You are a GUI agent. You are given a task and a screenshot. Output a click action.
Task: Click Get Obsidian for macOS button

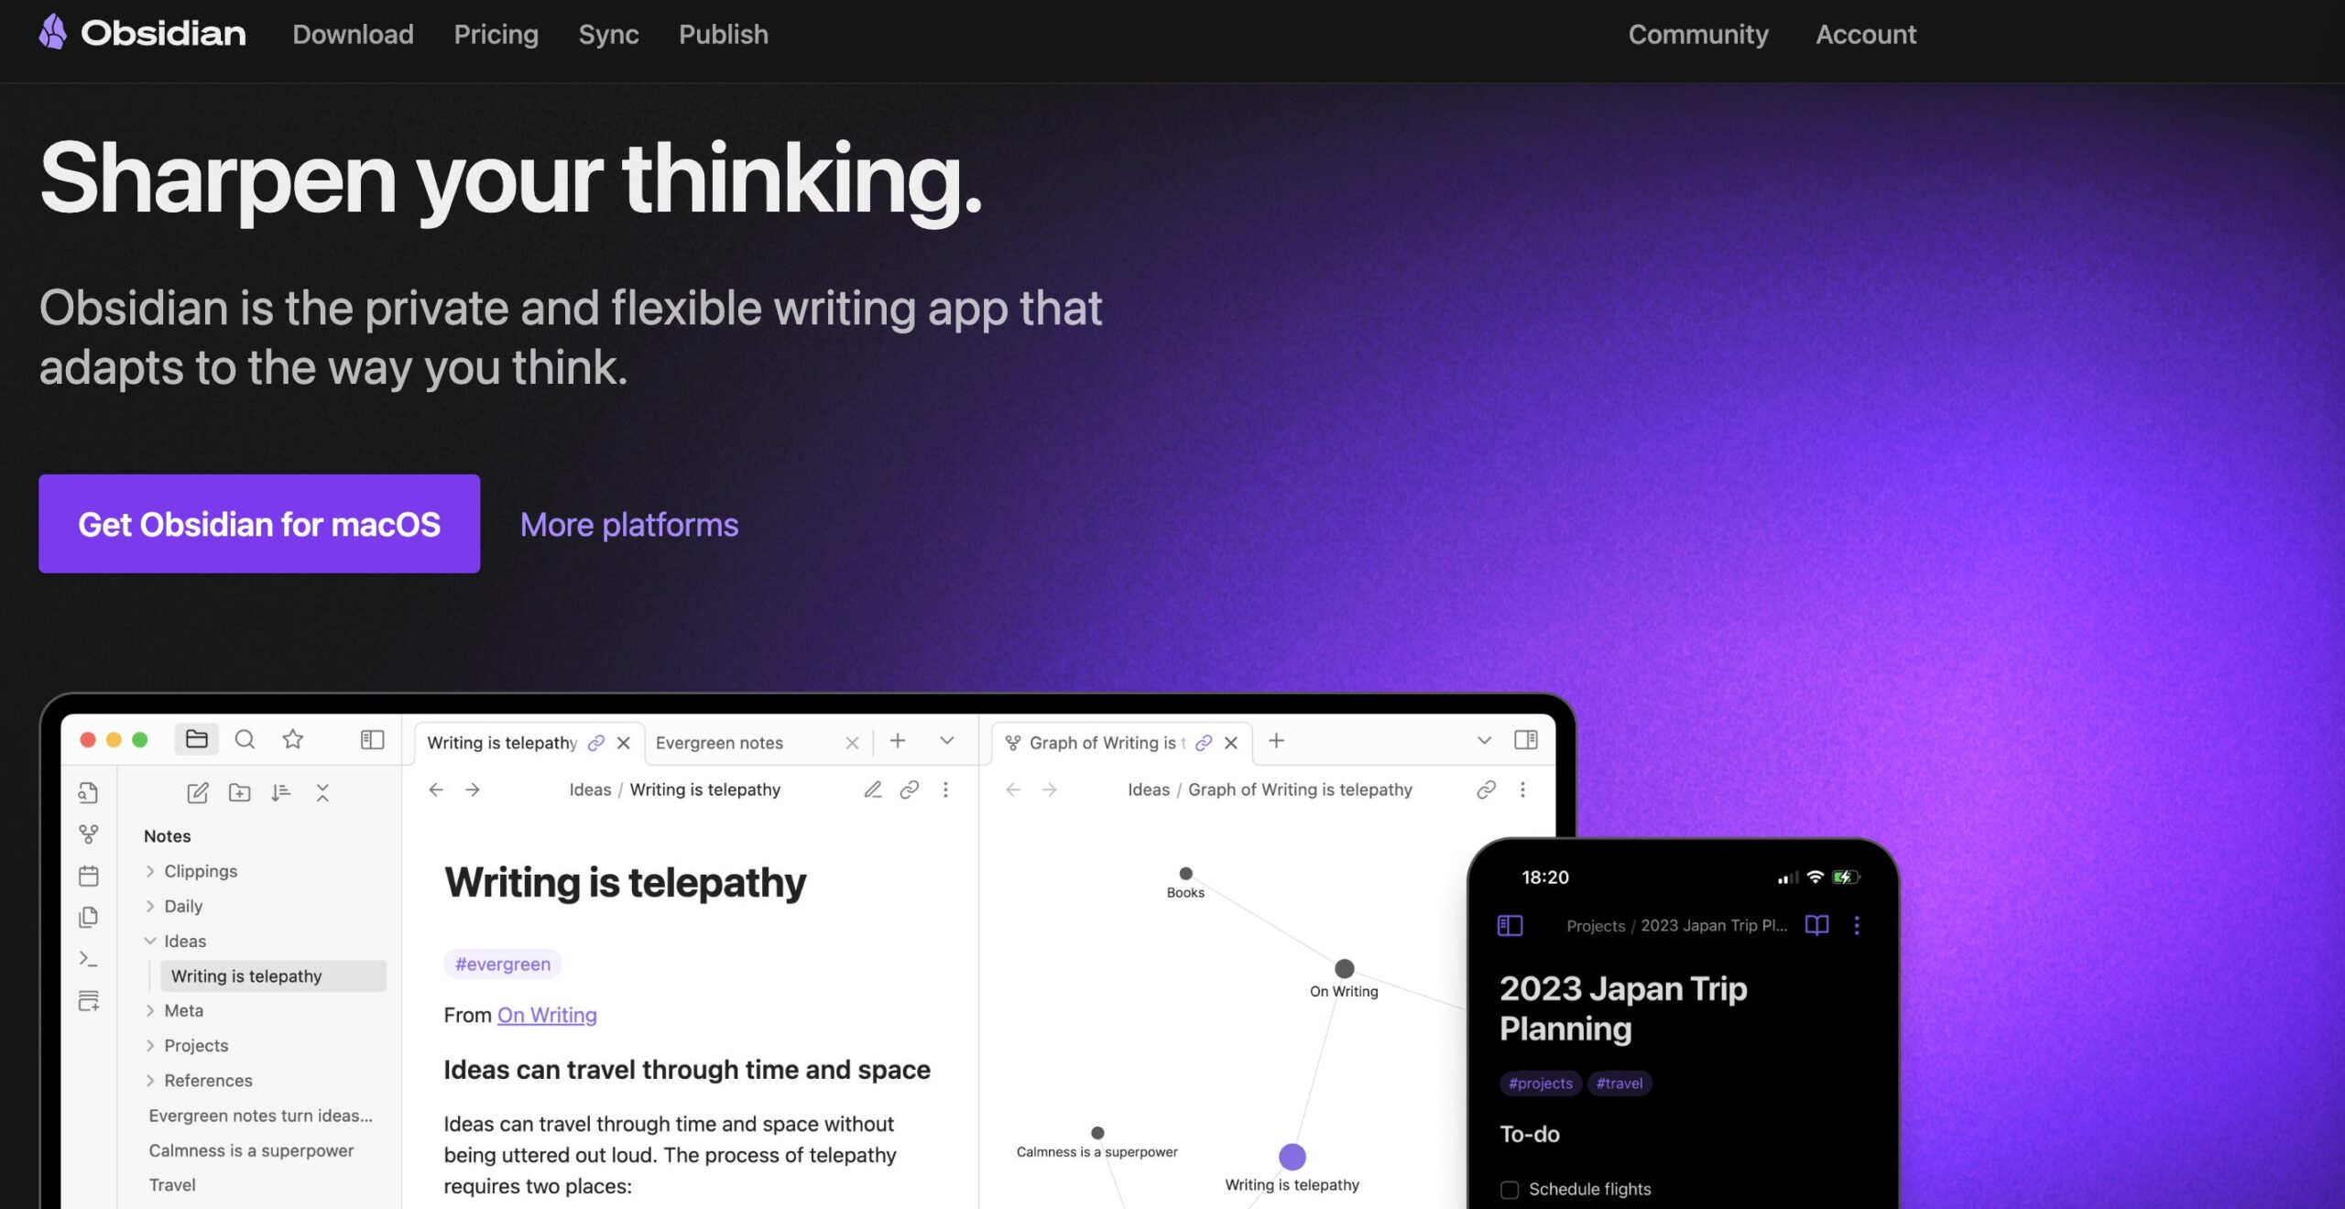(x=259, y=523)
